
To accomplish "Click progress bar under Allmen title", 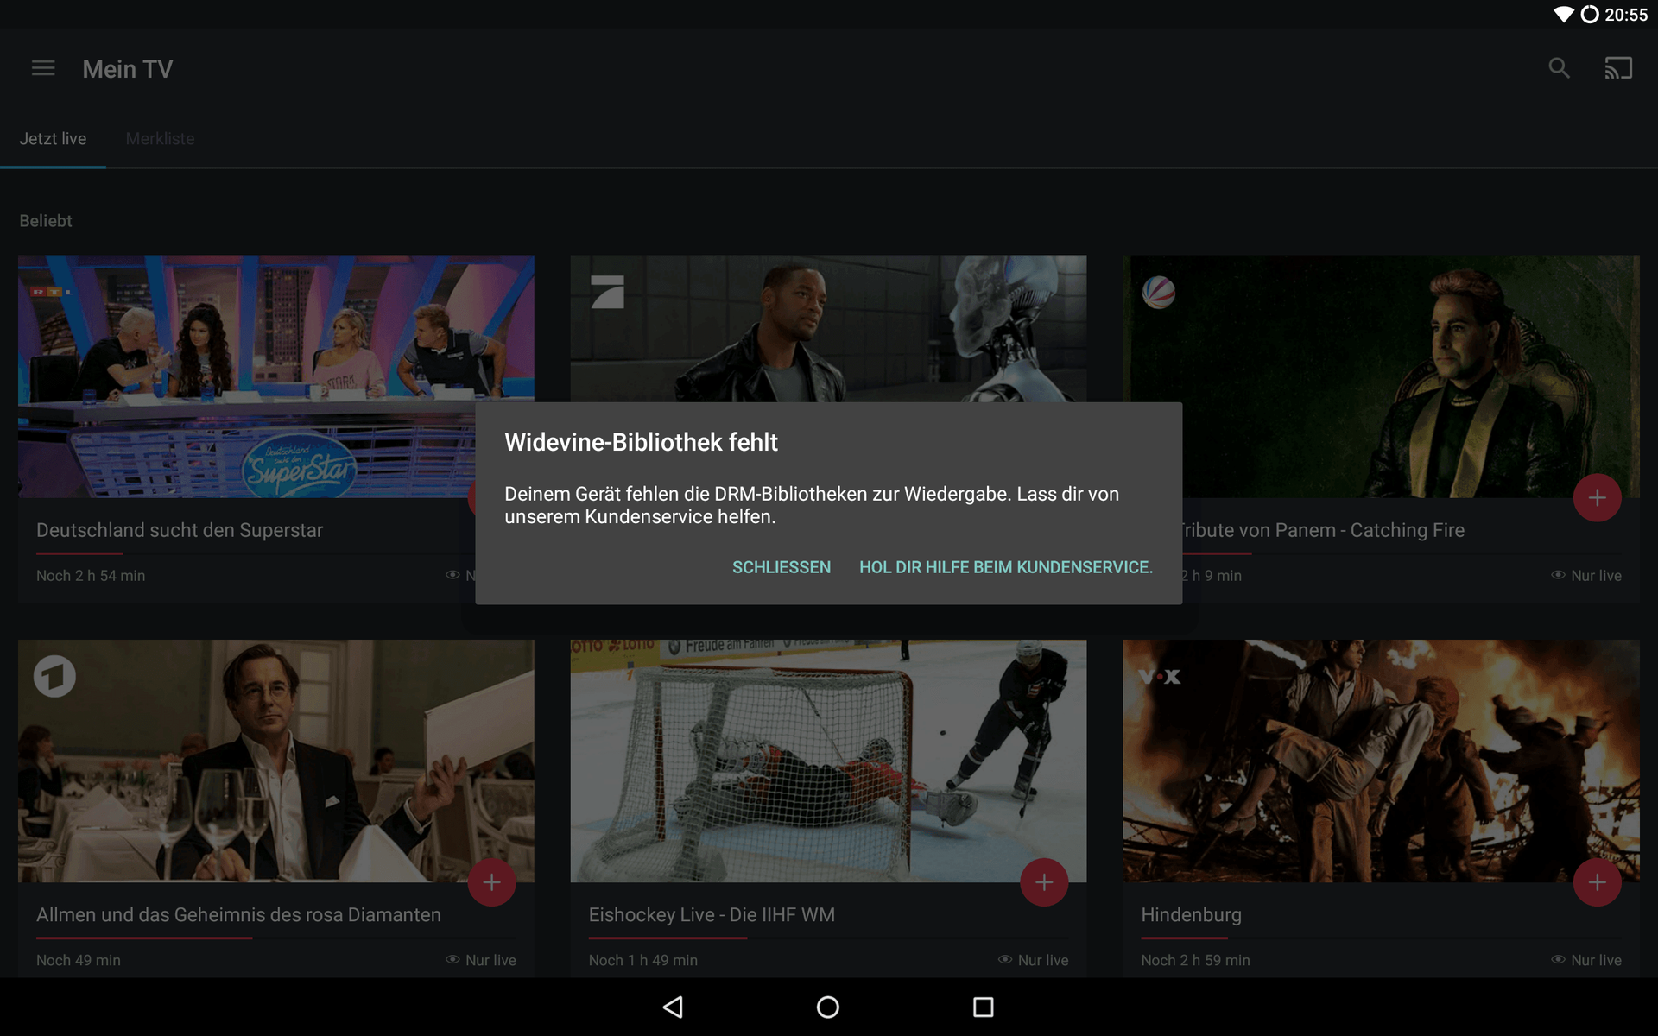I will pyautogui.click(x=275, y=938).
